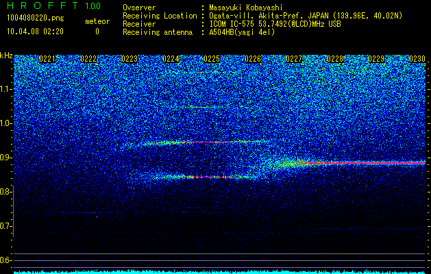
Task: Click the 0222 time marker
Action: click(x=88, y=59)
